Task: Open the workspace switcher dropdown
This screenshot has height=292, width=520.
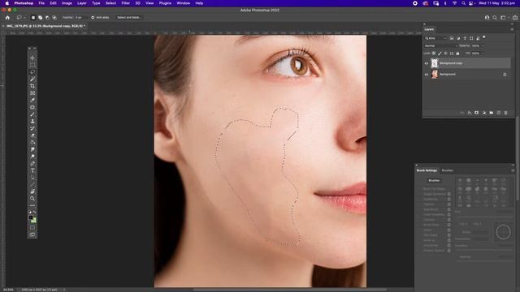Action: 505,18
